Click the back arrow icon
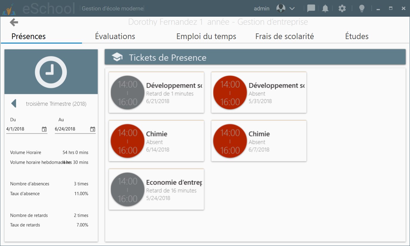Image resolution: width=410 pixels, height=246 pixels. click(x=14, y=22)
